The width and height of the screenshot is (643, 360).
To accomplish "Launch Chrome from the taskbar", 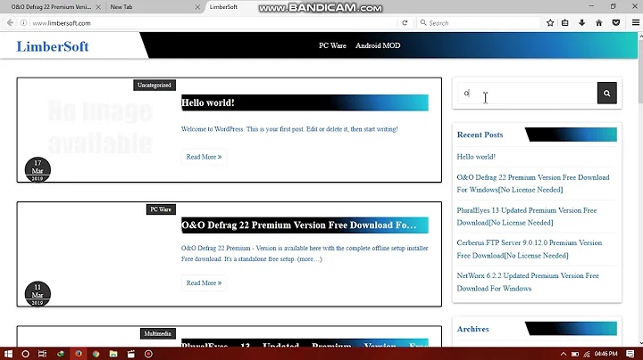I will click(96, 354).
